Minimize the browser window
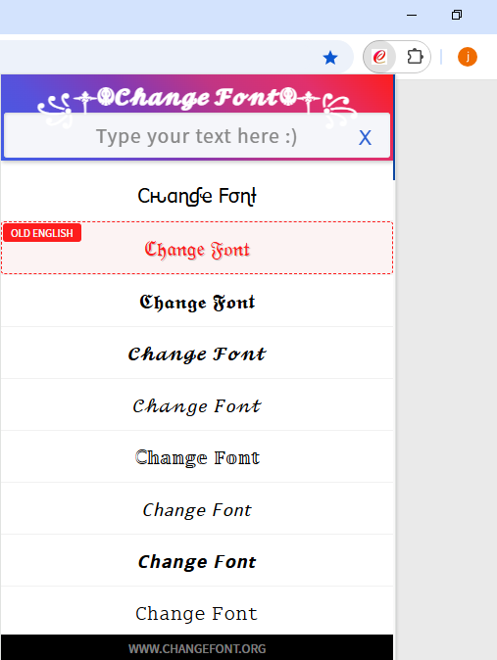The height and width of the screenshot is (660, 497). [x=412, y=15]
